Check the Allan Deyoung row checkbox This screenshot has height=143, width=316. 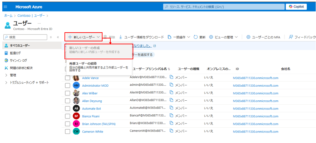[67, 101]
